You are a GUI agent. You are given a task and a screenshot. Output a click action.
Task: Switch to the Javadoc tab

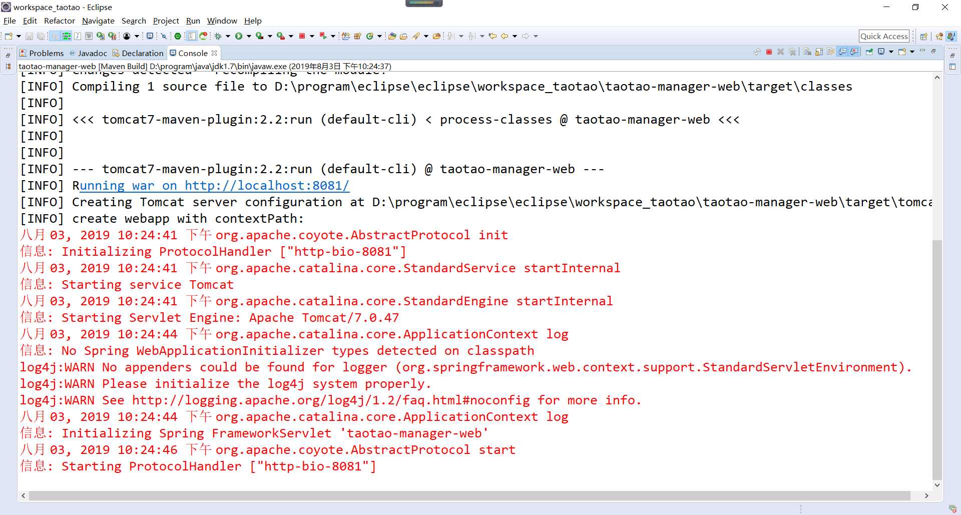[x=88, y=53]
